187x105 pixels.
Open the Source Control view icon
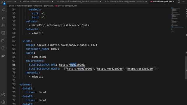[3, 17]
